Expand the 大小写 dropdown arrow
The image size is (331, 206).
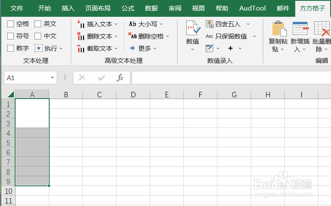(161, 24)
